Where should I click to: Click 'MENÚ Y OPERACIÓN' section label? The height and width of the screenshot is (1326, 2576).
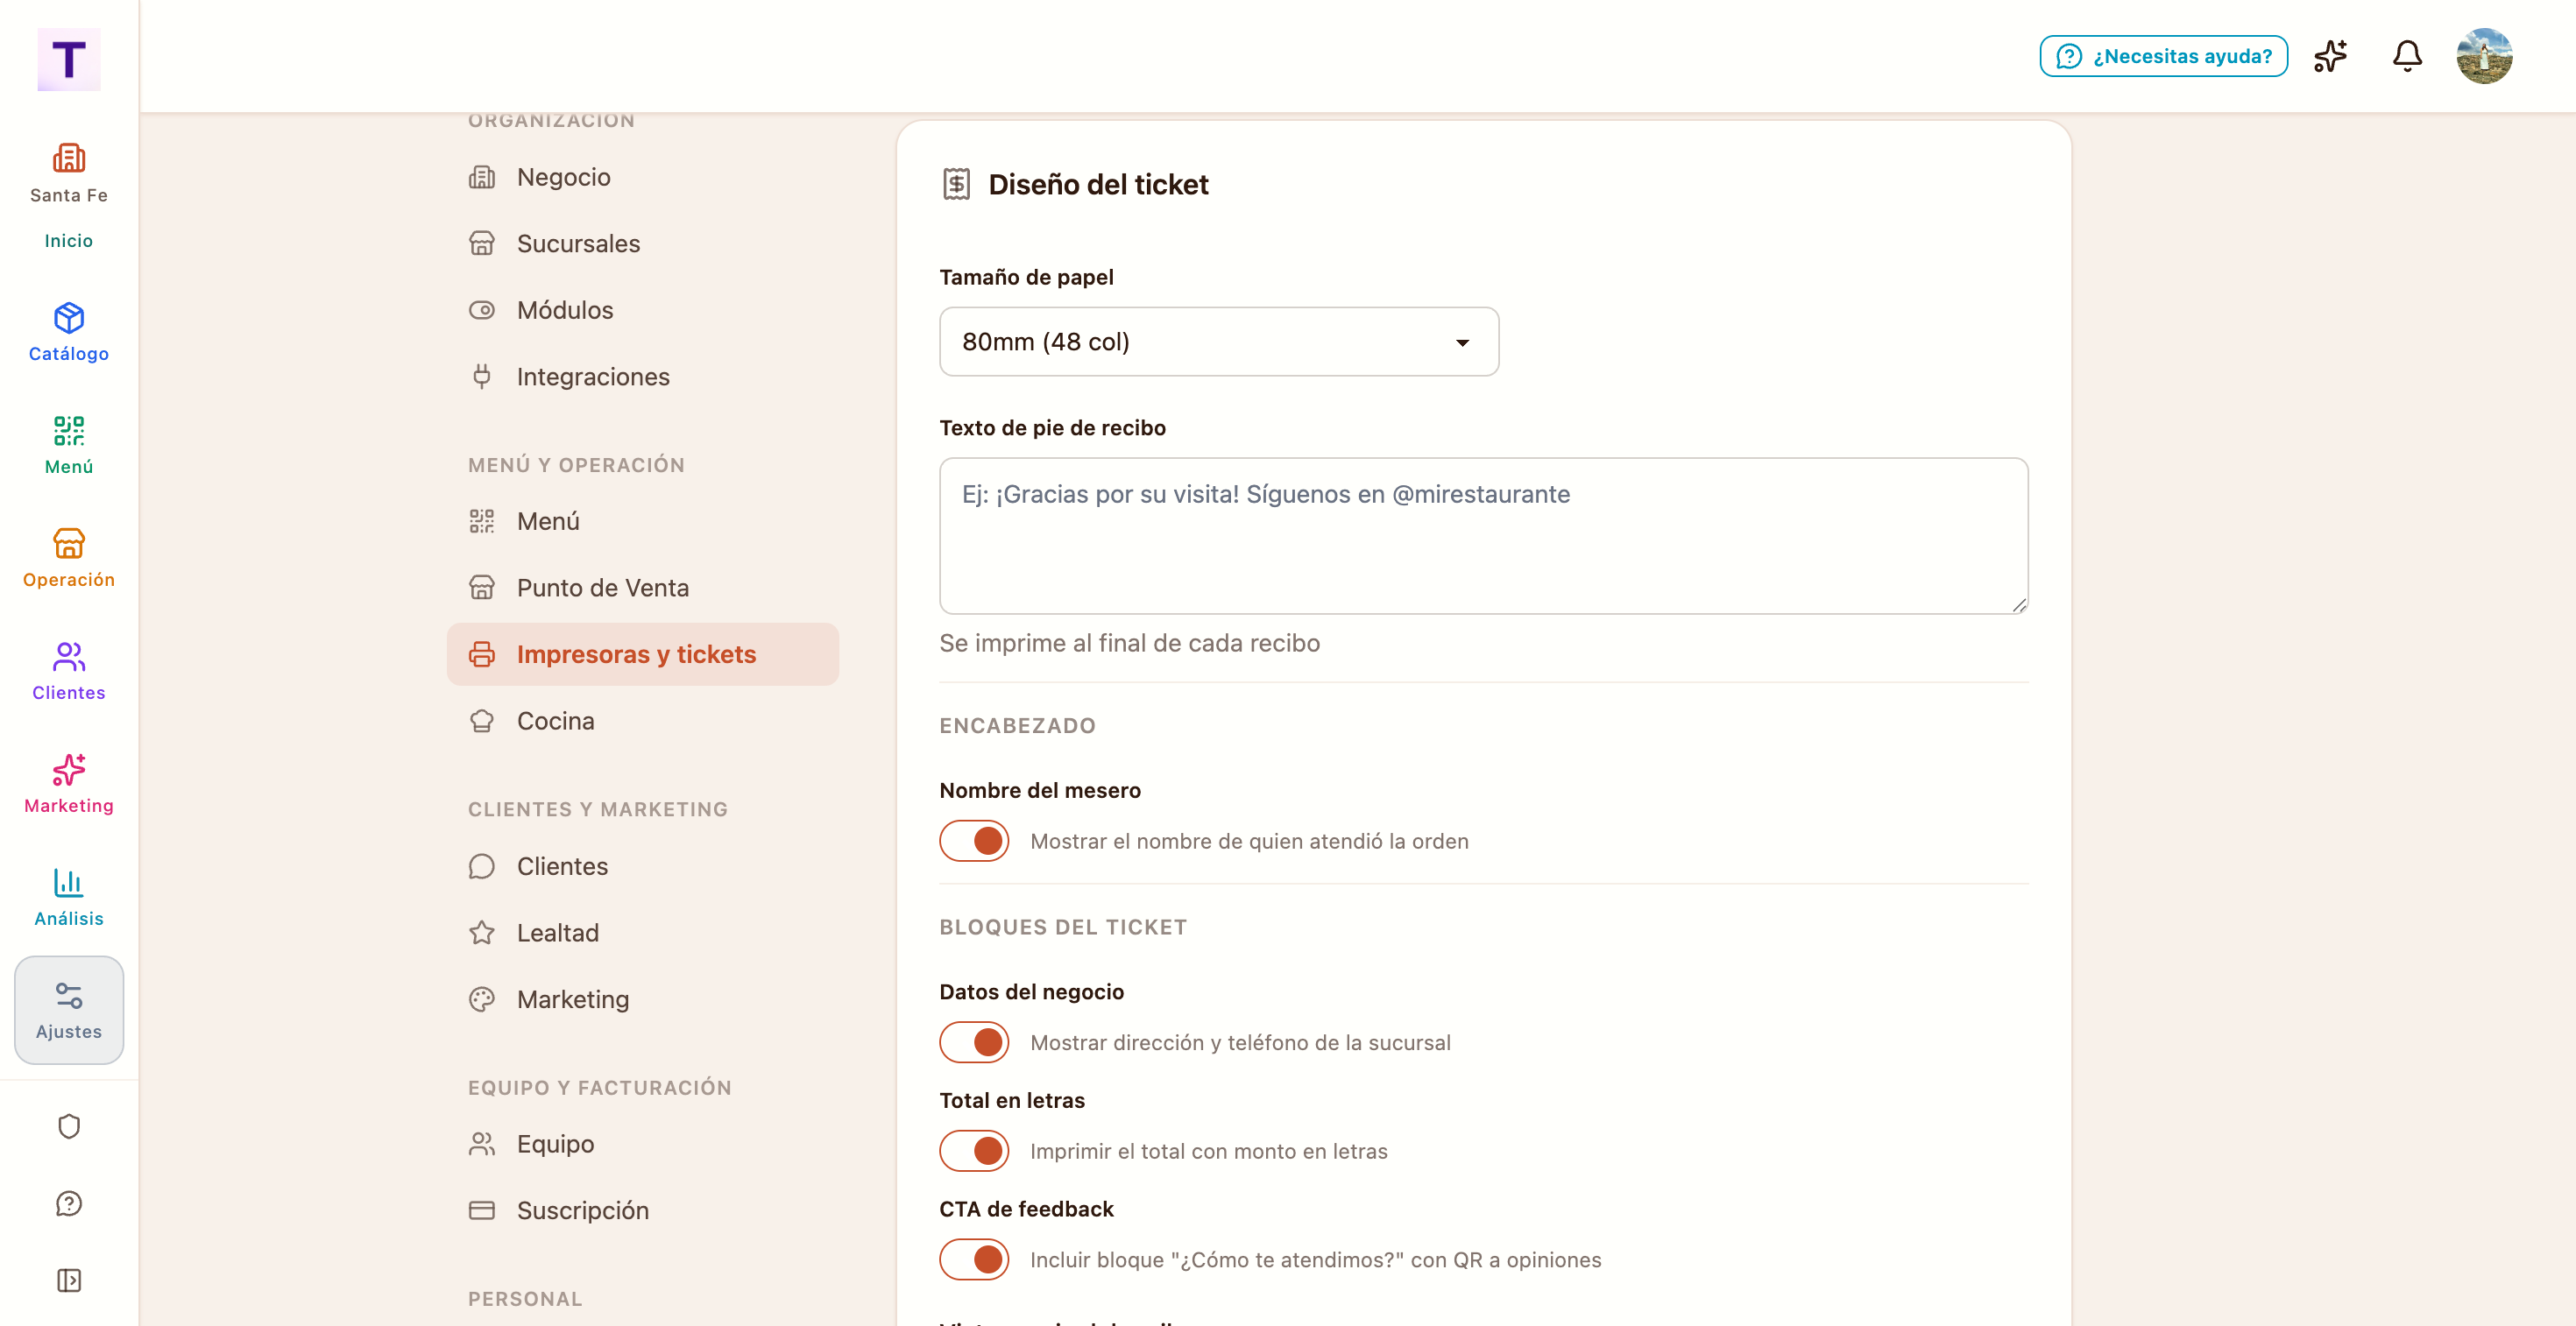coord(576,465)
